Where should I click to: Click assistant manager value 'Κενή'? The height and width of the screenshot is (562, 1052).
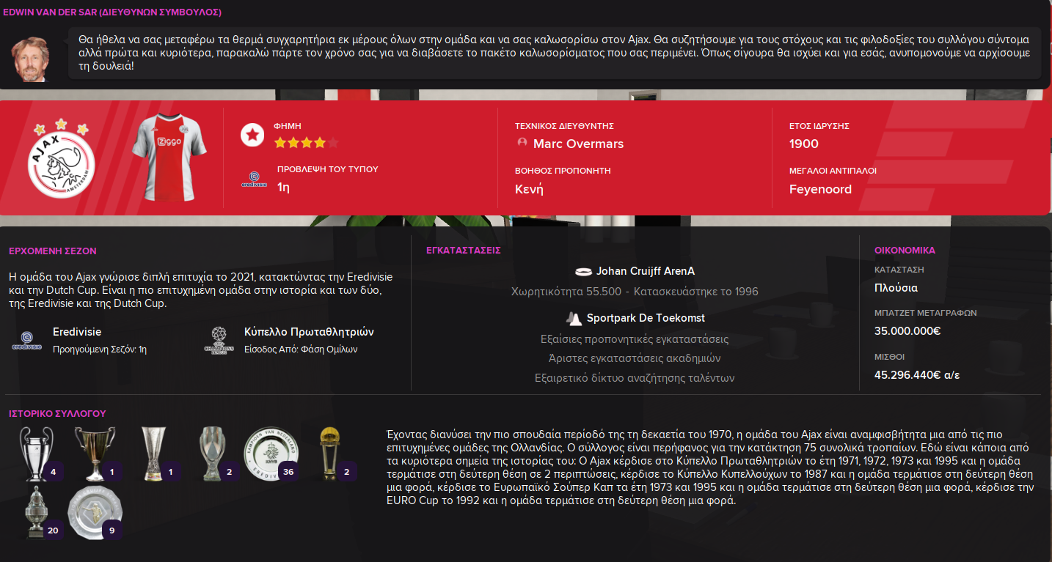pos(529,189)
